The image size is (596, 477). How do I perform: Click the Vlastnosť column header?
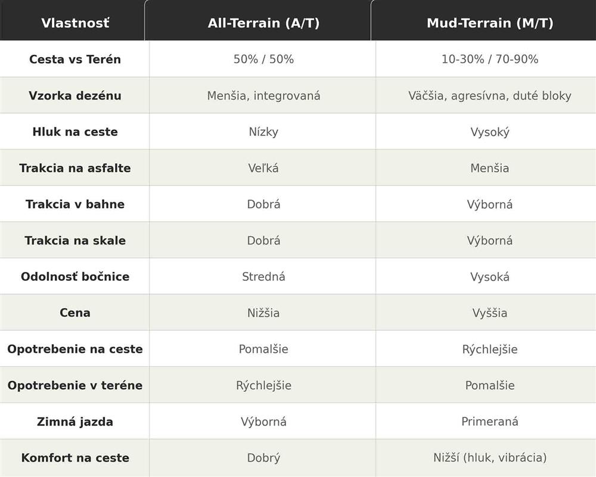pyautogui.click(x=75, y=23)
